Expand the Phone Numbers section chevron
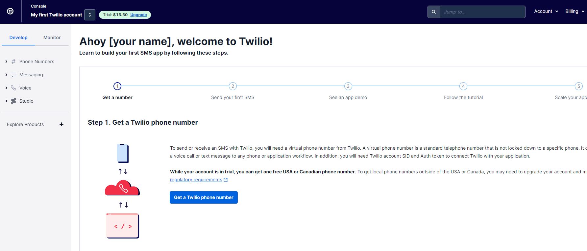 6,62
